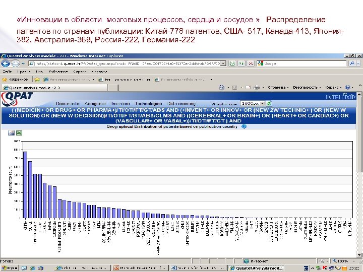The width and height of the screenshot is (363, 272).
Task: Click the green refresh graphic icon
Action: point(269,103)
